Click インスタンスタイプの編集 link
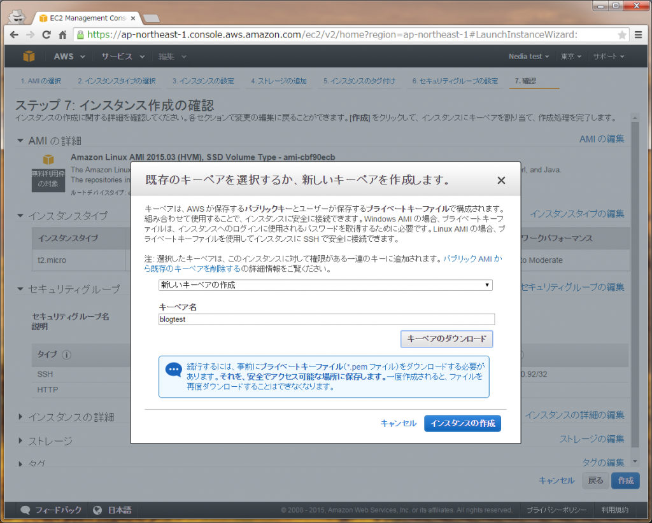 click(577, 214)
